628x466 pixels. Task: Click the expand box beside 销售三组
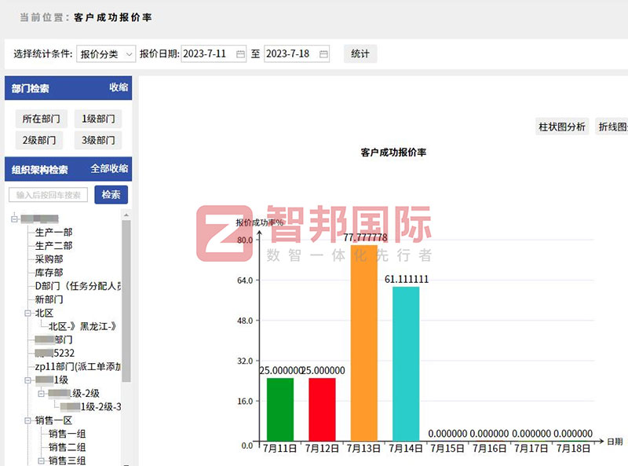pyautogui.click(x=41, y=460)
